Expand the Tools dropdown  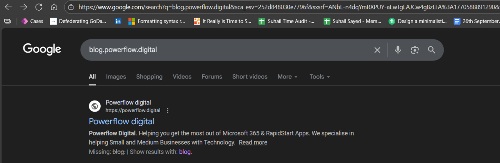320,77
